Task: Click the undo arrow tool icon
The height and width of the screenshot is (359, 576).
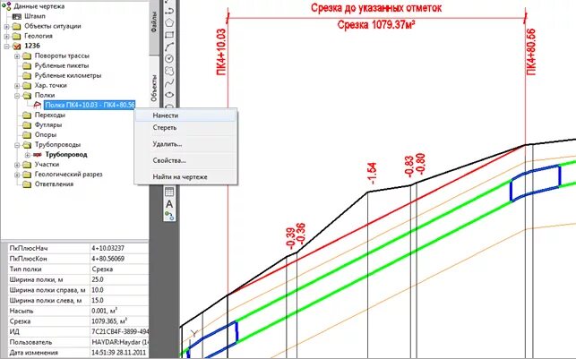Action: [169, 10]
